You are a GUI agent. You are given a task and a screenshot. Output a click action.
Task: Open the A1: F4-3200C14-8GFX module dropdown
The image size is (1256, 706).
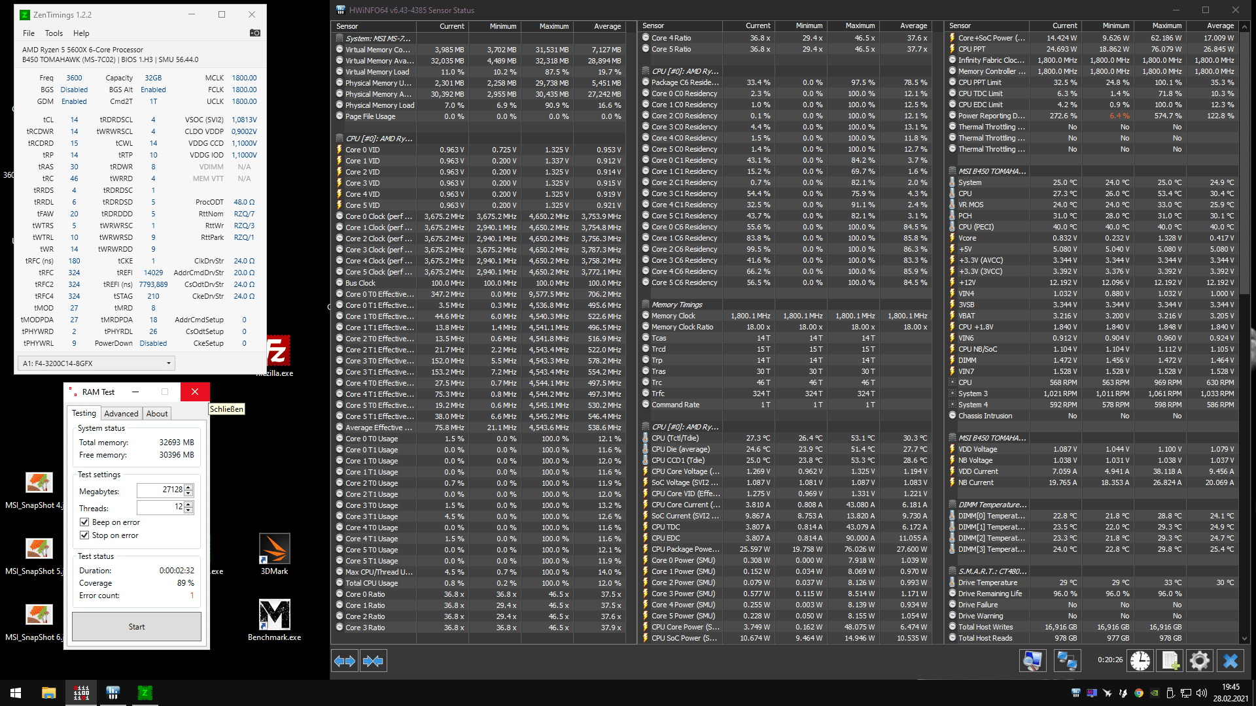point(96,363)
